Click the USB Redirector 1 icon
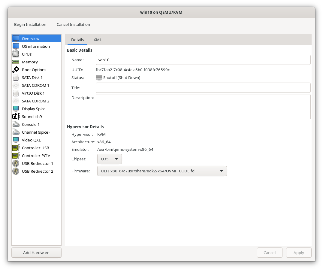323x270 pixels. tap(16, 163)
